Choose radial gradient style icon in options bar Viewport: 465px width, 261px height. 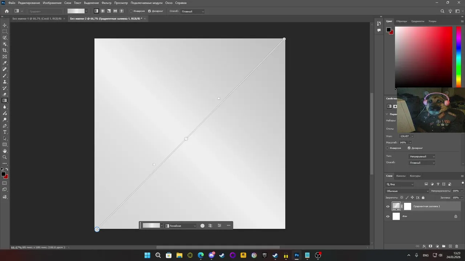(x=103, y=11)
